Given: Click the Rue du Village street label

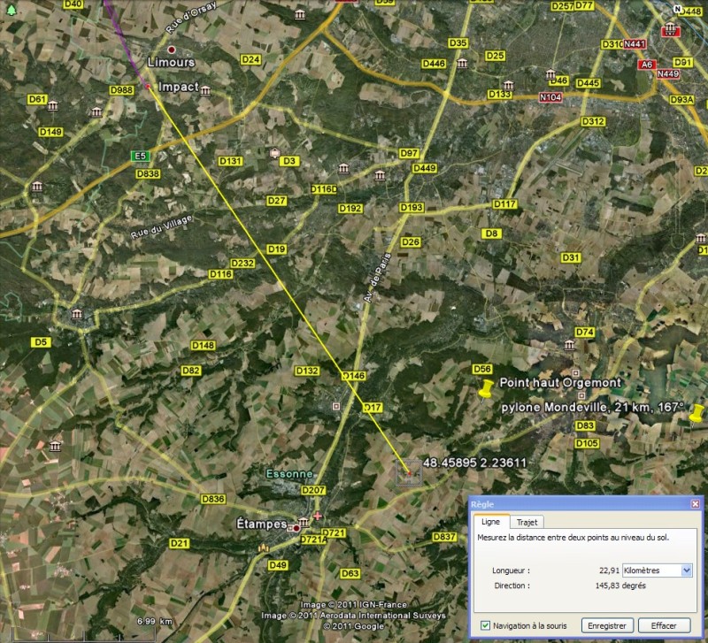Looking at the screenshot, I should click(162, 226).
